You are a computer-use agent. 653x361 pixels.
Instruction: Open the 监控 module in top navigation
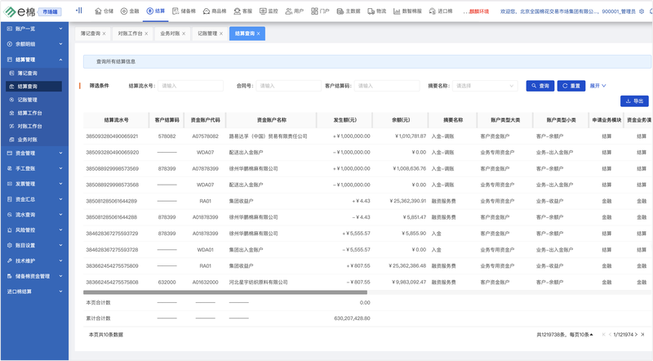269,11
